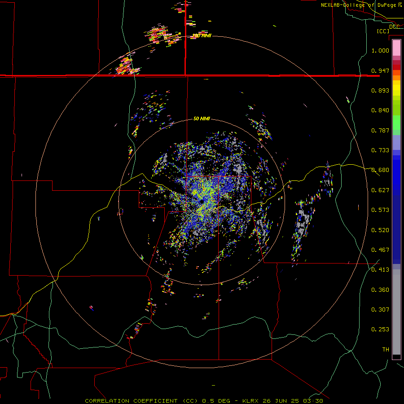The height and width of the screenshot is (404, 404).
Task: Click the 0.733 legend value
Action: click(380, 150)
